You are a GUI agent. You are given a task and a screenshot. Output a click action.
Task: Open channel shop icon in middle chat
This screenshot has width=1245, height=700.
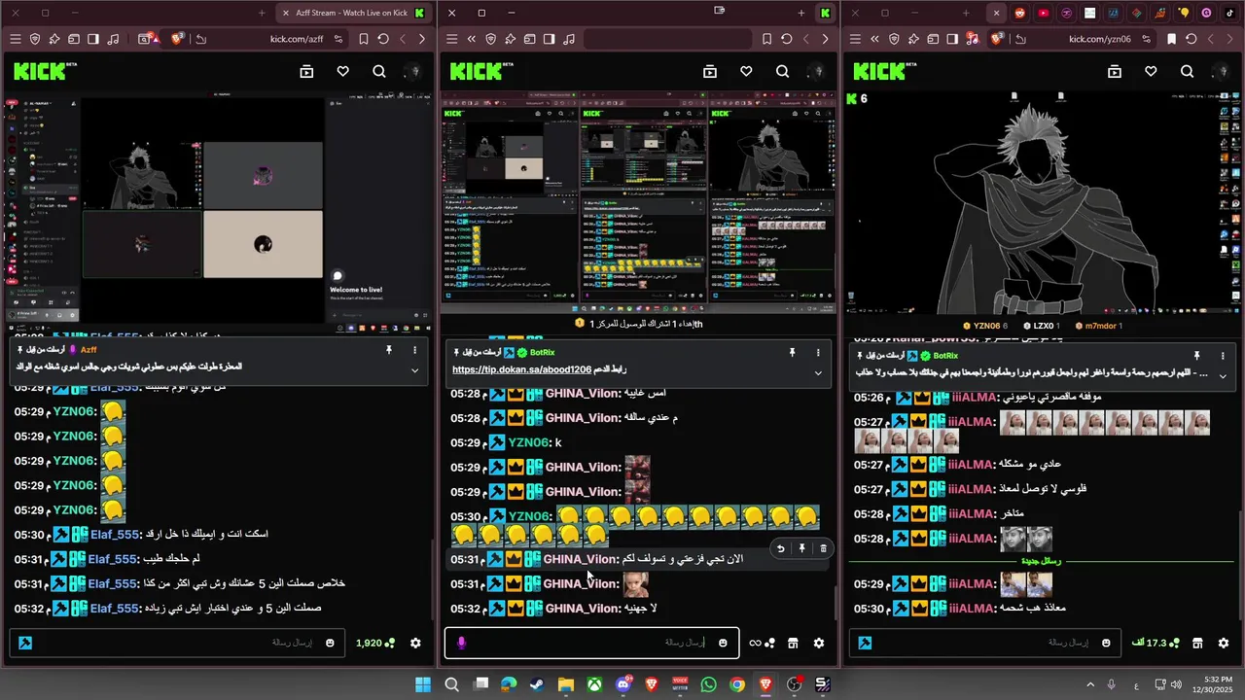(x=793, y=643)
